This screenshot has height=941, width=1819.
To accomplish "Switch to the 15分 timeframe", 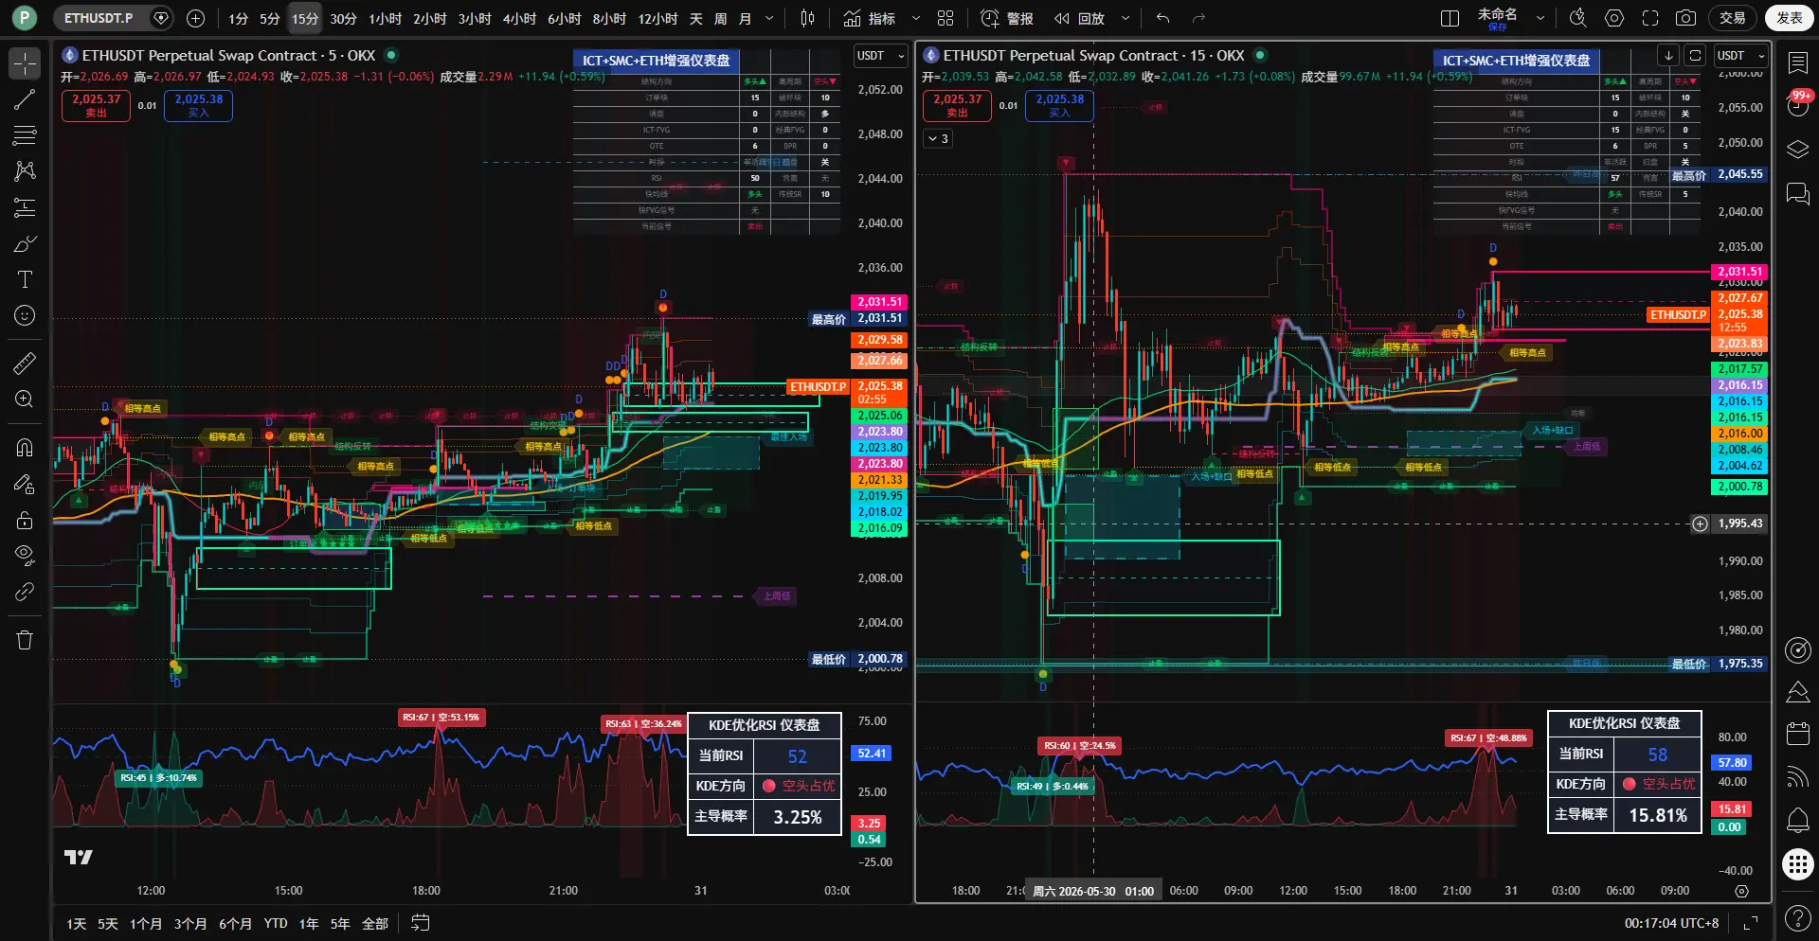I will [305, 18].
